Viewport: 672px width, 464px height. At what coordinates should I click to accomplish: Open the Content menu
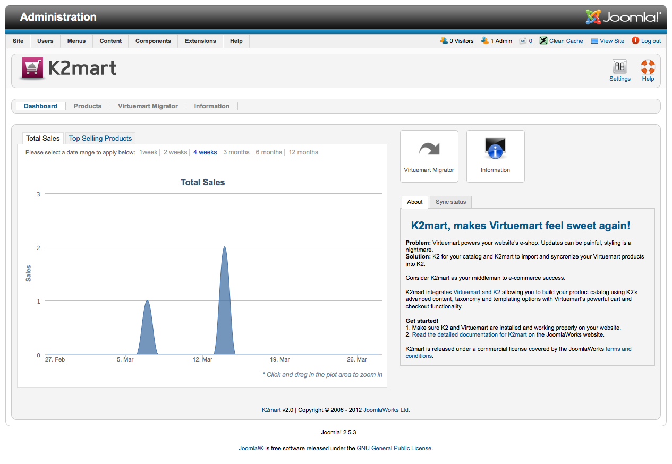(x=110, y=41)
